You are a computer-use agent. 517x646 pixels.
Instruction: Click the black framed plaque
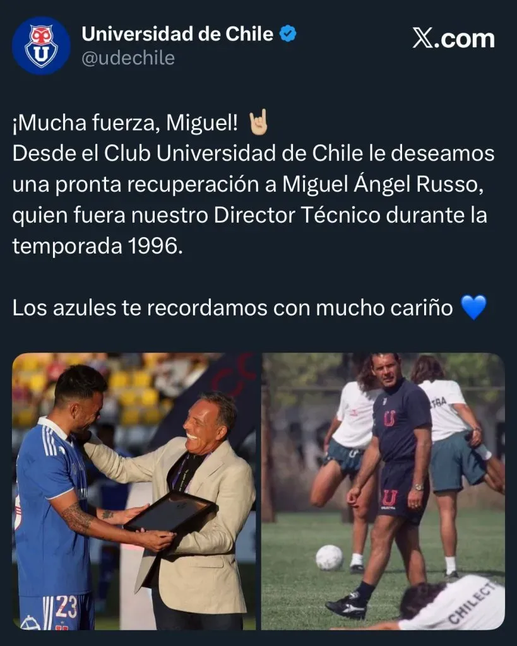click(170, 514)
